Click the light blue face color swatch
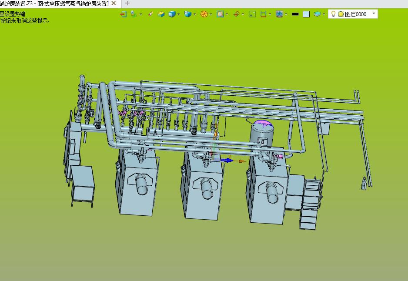This screenshot has height=281, width=408. pyautogui.click(x=306, y=14)
